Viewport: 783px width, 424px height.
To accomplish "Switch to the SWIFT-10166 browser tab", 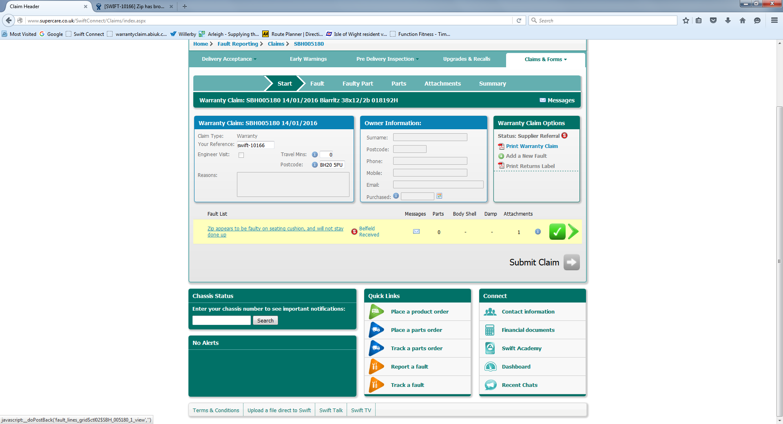I will click(134, 7).
